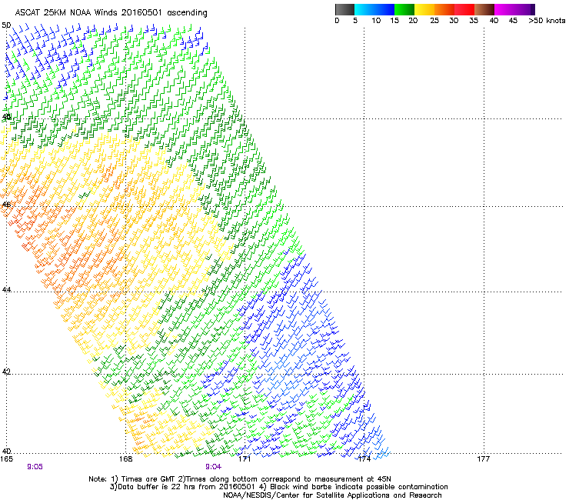The height and width of the screenshot is (500, 569).
Task: Click the purple 40-50 knots legend swatch
Action: pyautogui.click(x=514, y=9)
